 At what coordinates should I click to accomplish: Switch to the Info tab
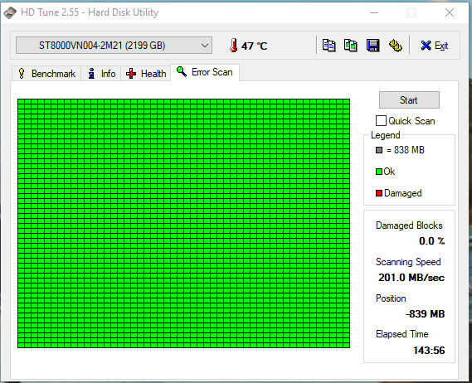(x=101, y=74)
